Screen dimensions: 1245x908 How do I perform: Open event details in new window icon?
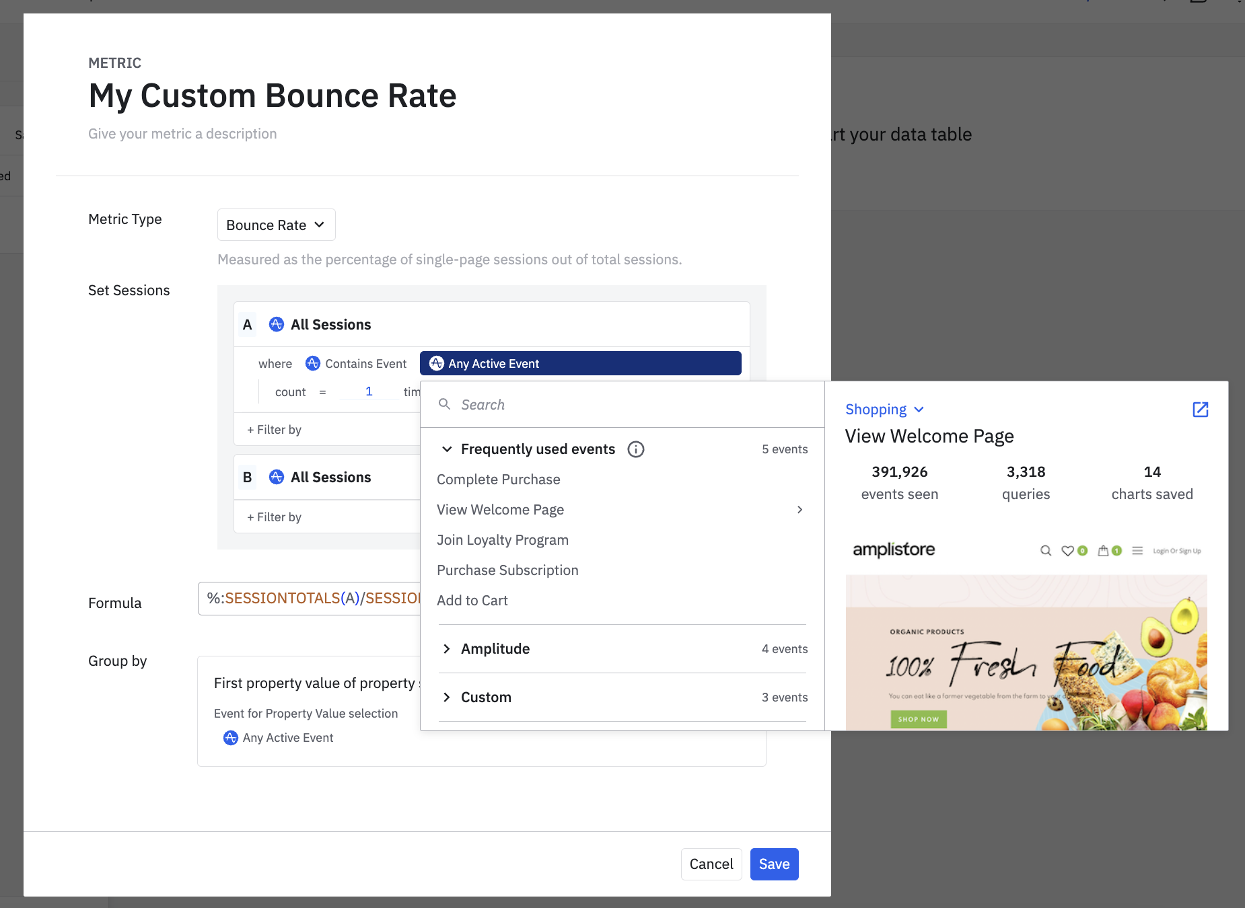pos(1200,410)
